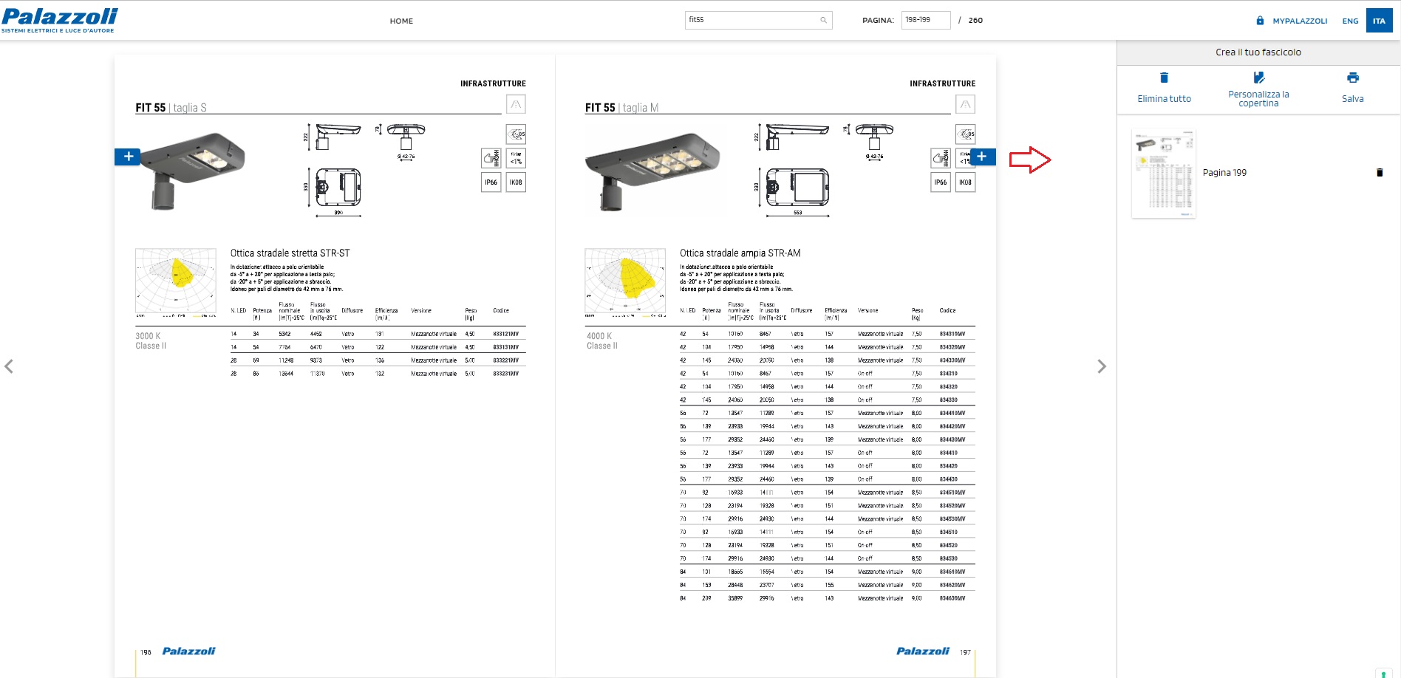Click the Ottica stradale stretta STR-ST heading
The image size is (1401, 678).
click(290, 253)
